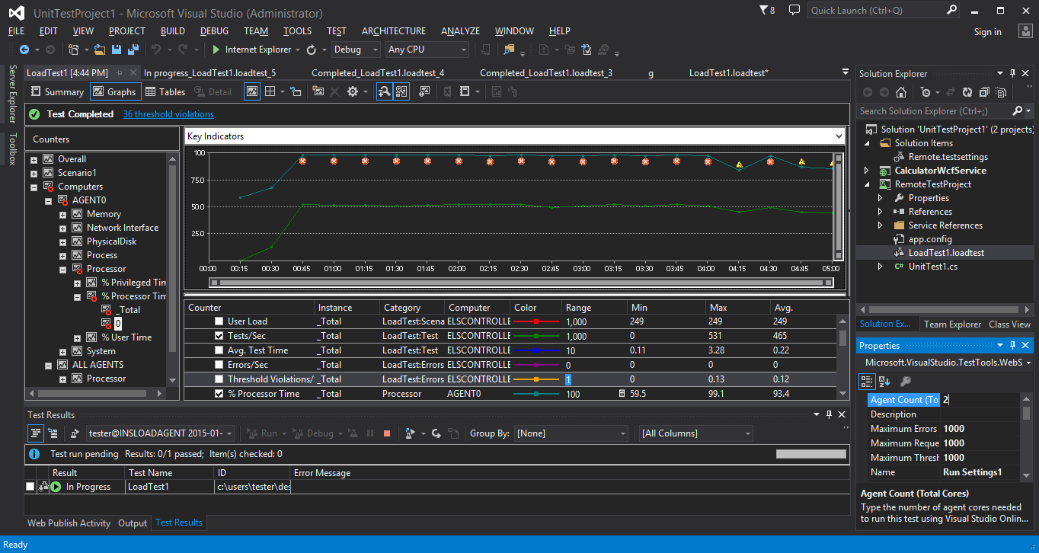Sort by the Test Name column header
Screen dimensions: 1039x553
pyautogui.click(x=169, y=473)
